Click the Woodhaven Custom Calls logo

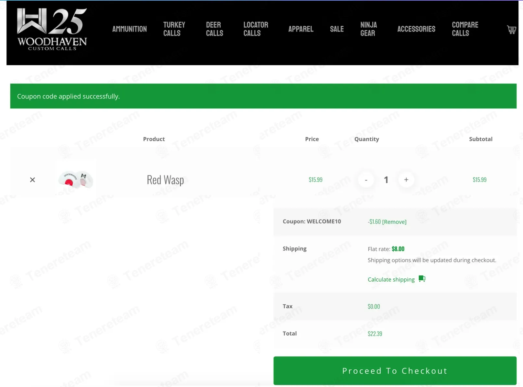point(52,29)
